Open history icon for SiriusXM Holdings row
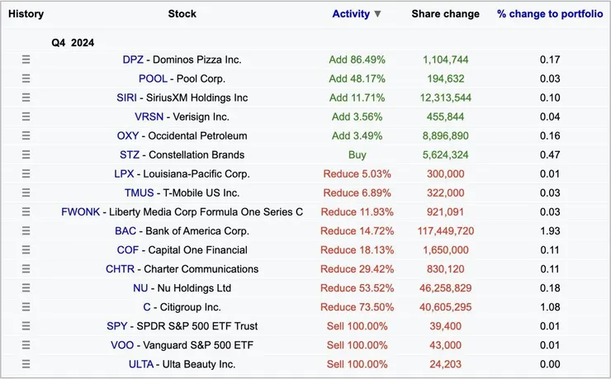The image size is (611, 379). coord(26,97)
